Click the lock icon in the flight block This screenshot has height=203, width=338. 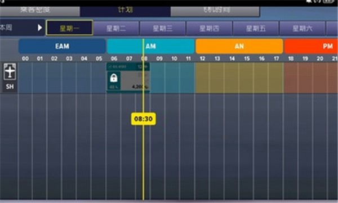tap(114, 78)
